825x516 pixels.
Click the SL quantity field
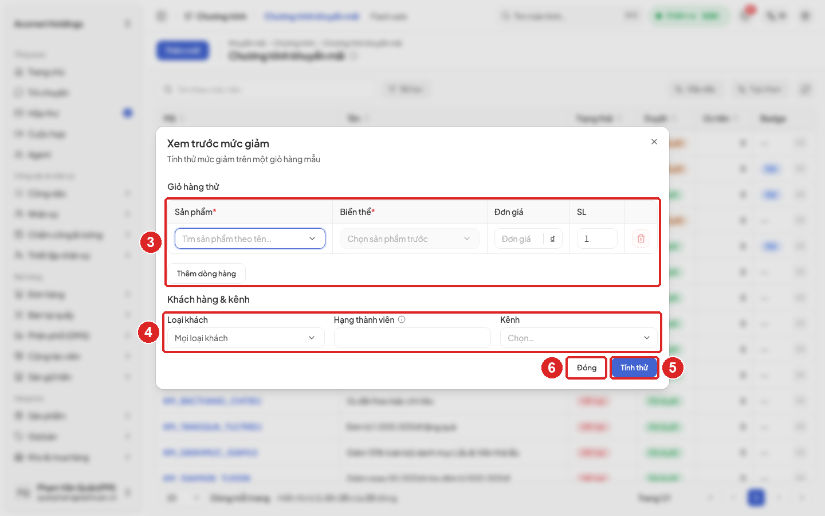point(597,239)
